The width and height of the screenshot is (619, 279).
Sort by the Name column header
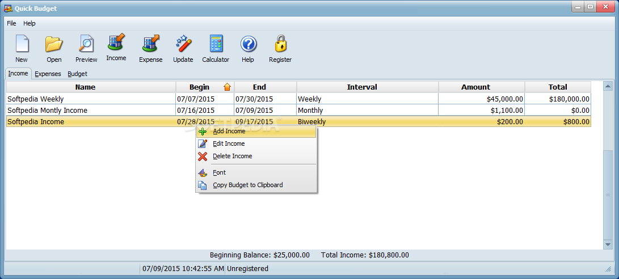91,87
